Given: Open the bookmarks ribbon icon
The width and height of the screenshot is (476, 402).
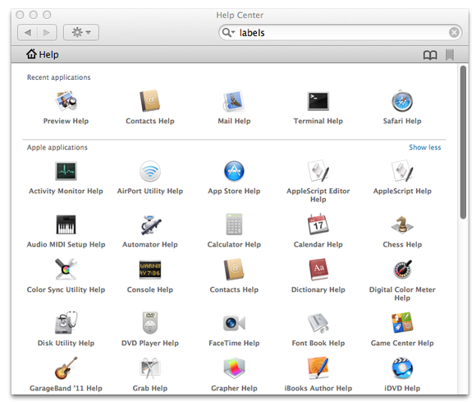Looking at the screenshot, I should 450,55.
